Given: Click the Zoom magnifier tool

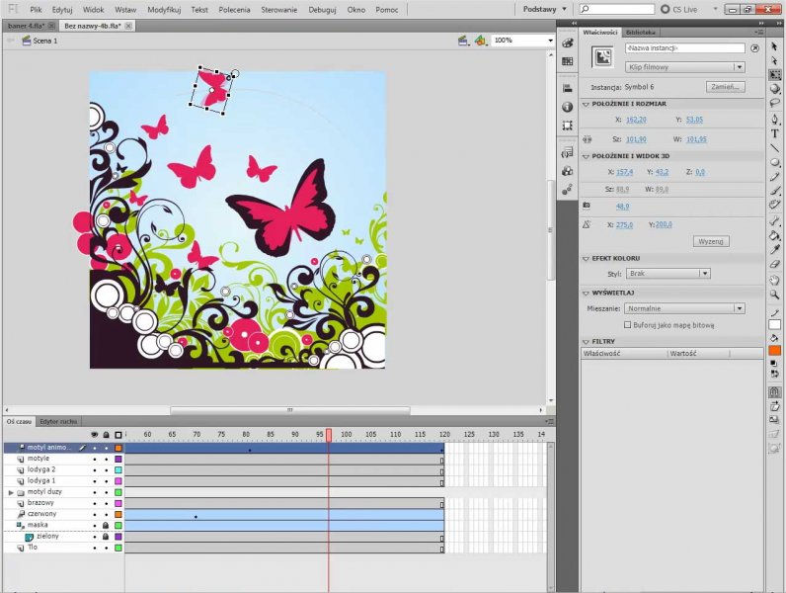Looking at the screenshot, I should pos(775,295).
